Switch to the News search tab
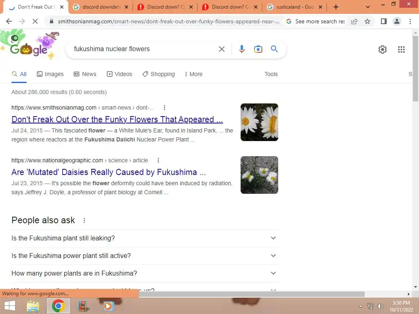Image resolution: width=419 pixels, height=314 pixels. (x=85, y=74)
